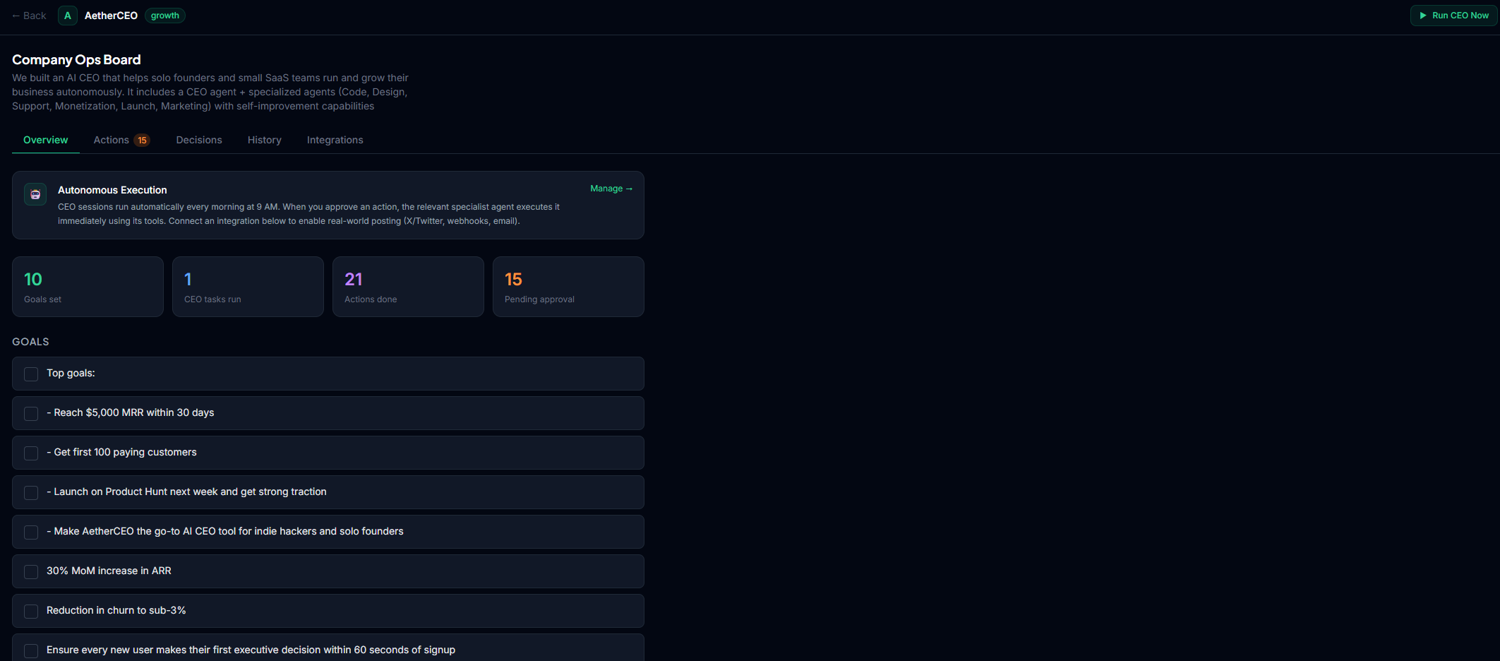Check the Product Hunt launch goal
Image resolution: width=1500 pixels, height=661 pixels.
[x=30, y=492]
